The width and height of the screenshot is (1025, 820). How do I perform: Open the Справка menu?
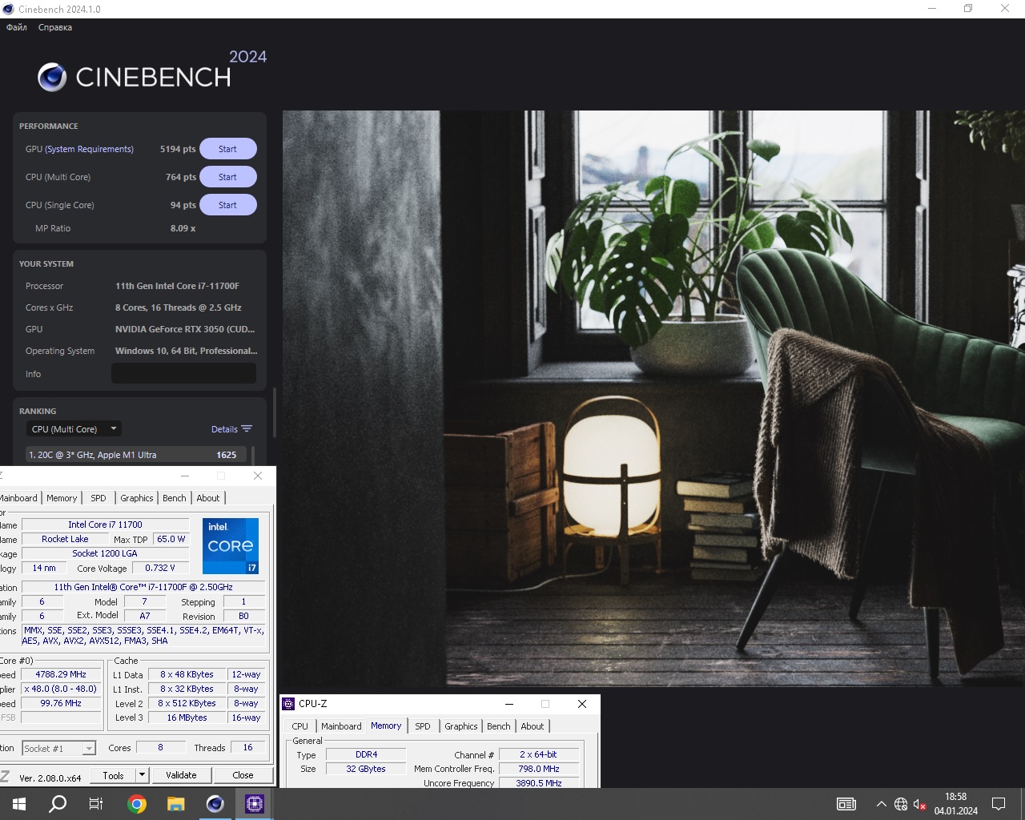click(55, 27)
